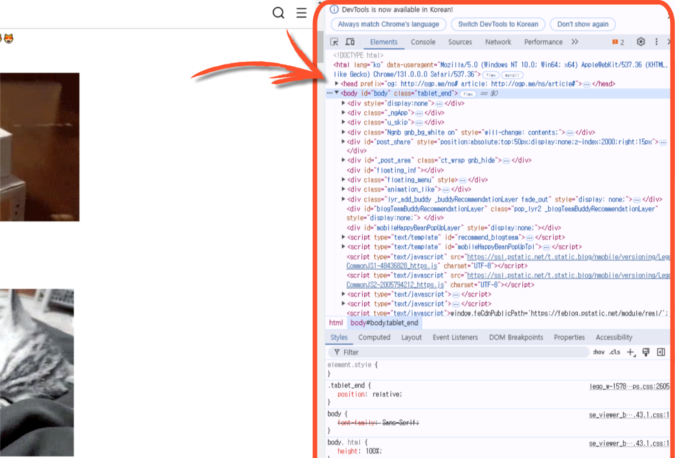This screenshot has width=675, height=458.
Task: Click the new style rule plus icon
Action: pyautogui.click(x=631, y=352)
